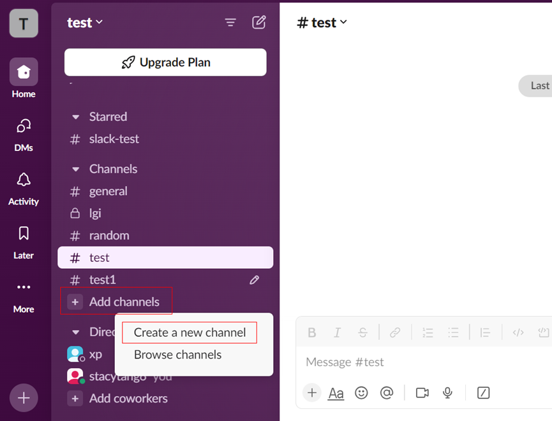The height and width of the screenshot is (421, 552).
Task: Click the Message #test input field
Action: 424,362
